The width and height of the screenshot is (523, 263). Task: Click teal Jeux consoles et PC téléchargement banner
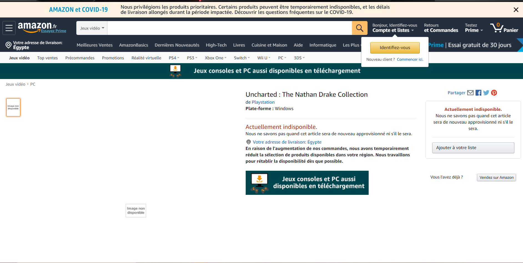261,71
